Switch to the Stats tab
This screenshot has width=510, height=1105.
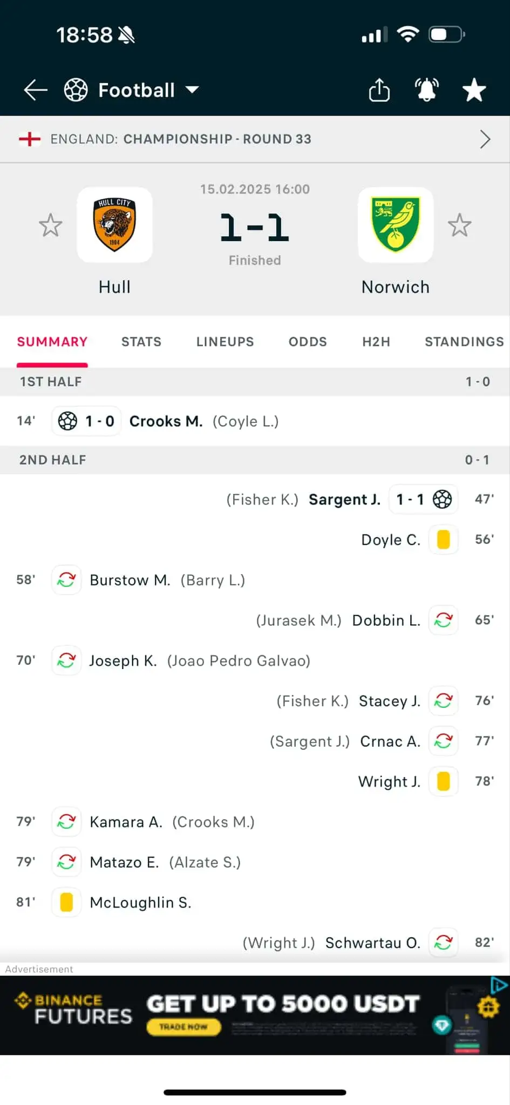(x=141, y=342)
